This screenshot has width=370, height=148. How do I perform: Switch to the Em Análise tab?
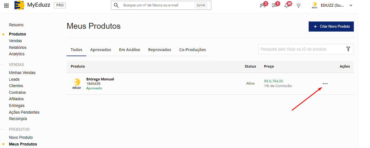[x=130, y=50]
